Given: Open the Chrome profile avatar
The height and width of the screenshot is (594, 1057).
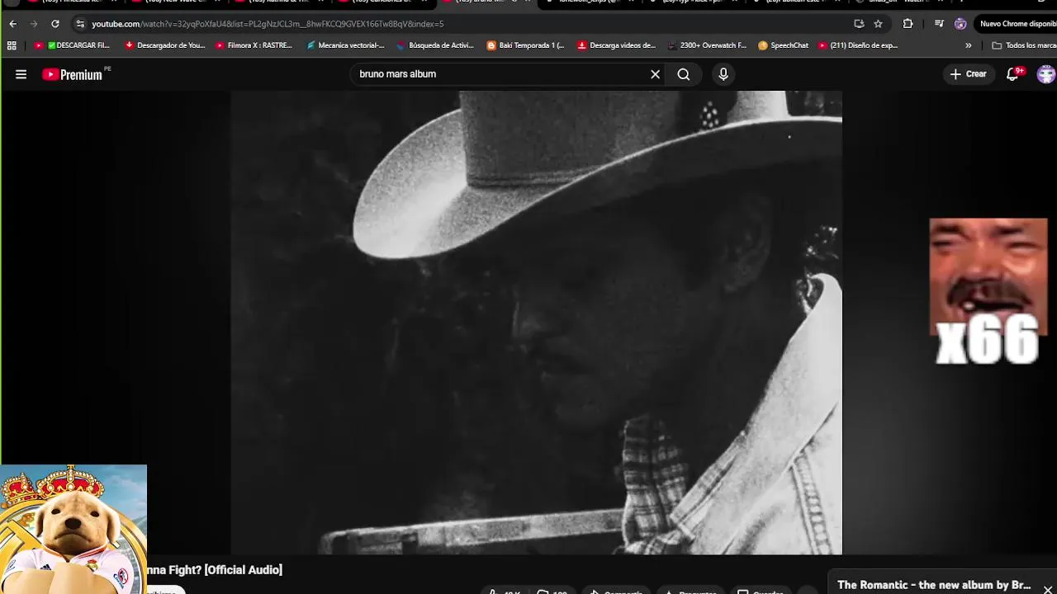Looking at the screenshot, I should coord(960,24).
